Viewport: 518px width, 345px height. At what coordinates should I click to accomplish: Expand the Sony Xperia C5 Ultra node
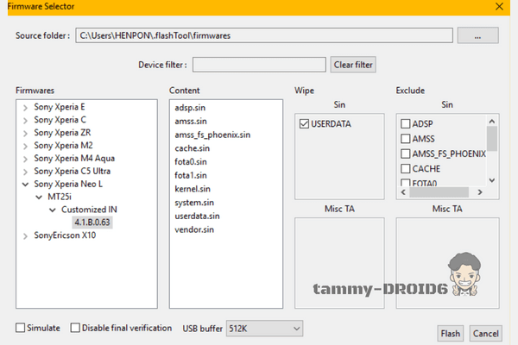25,172
